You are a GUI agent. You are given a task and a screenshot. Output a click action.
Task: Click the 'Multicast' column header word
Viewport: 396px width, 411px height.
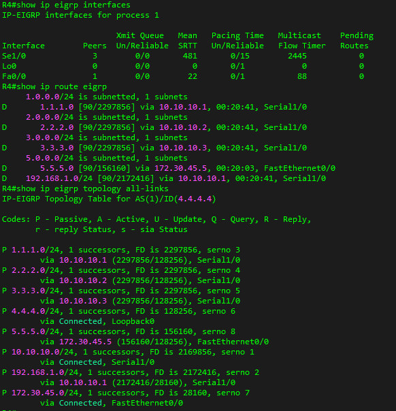pyautogui.click(x=299, y=35)
